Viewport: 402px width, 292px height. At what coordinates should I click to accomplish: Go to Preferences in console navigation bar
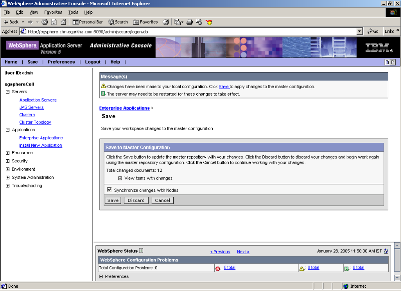coord(61,62)
